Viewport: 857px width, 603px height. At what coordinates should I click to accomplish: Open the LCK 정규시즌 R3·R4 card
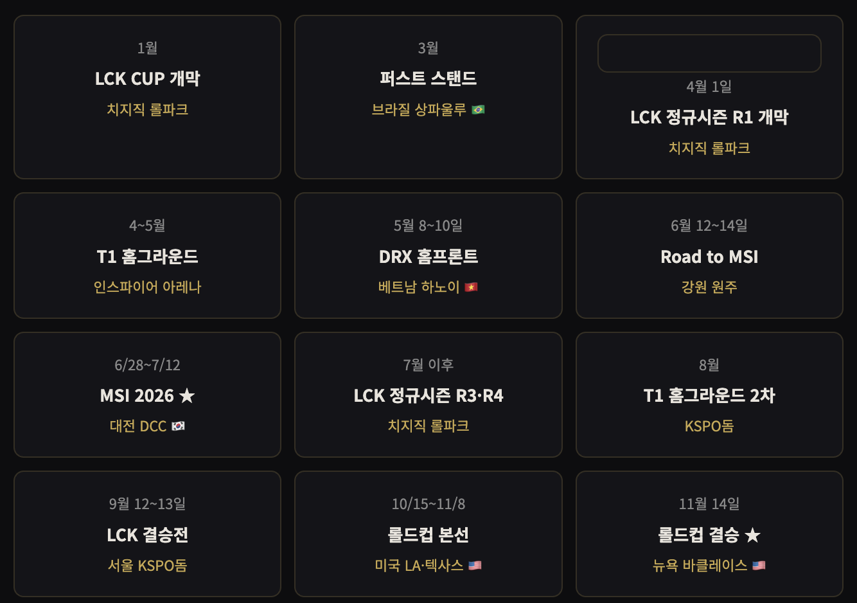point(428,395)
